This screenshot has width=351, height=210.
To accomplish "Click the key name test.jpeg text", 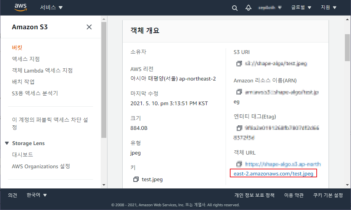I will (152, 179).
